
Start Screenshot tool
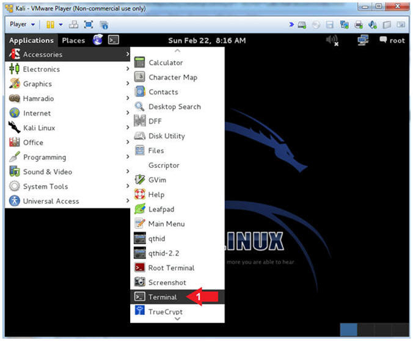(177, 282)
